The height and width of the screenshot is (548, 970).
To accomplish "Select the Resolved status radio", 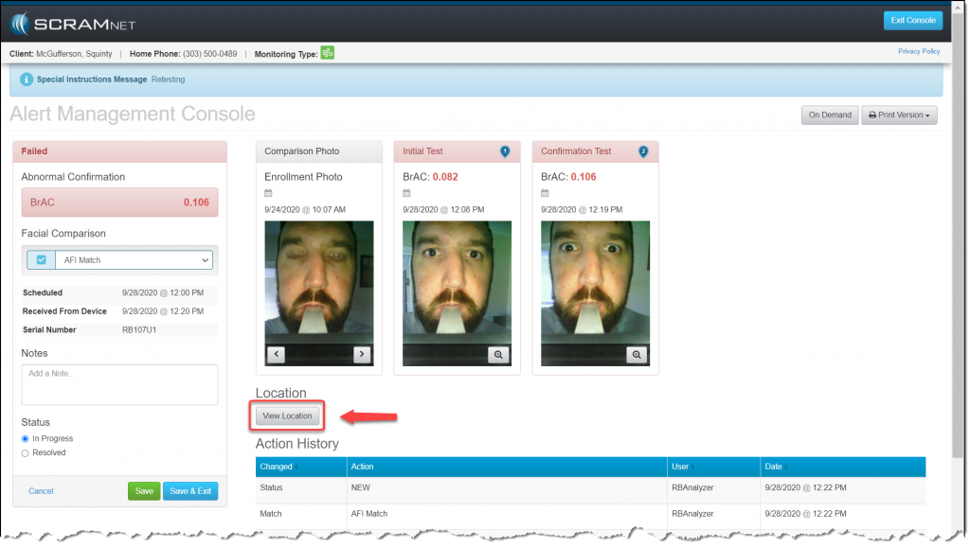I will tap(26, 452).
